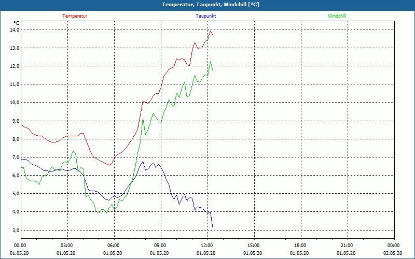The height and width of the screenshot is (259, 415).
Task: Click the 01.05.20 date under 12:00
Action: (206, 253)
